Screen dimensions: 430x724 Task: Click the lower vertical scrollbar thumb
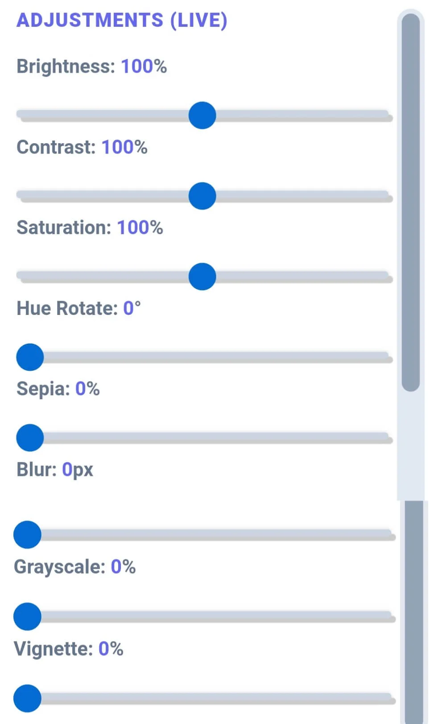pos(414,611)
